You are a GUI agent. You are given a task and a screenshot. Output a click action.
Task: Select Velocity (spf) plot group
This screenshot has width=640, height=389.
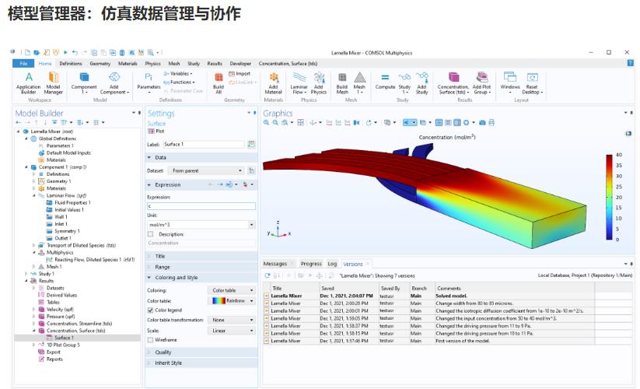point(56,310)
